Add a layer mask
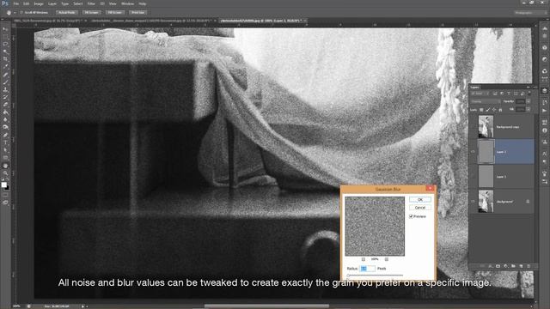 [498, 266]
